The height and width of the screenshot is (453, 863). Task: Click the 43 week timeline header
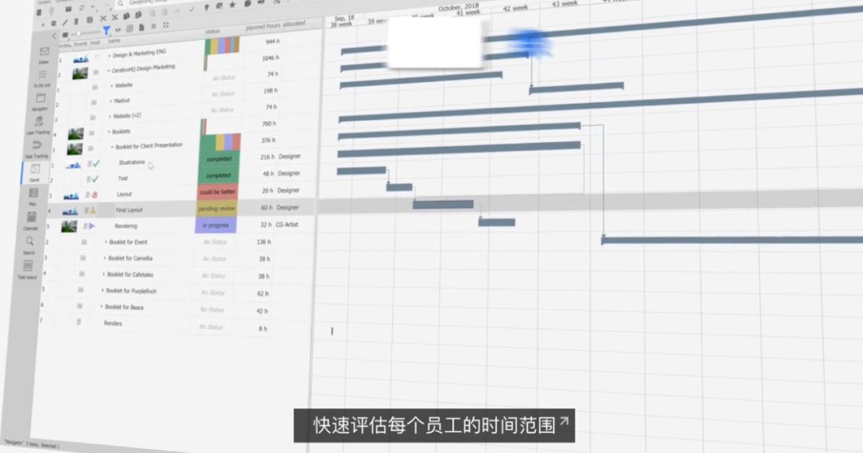point(565,4)
